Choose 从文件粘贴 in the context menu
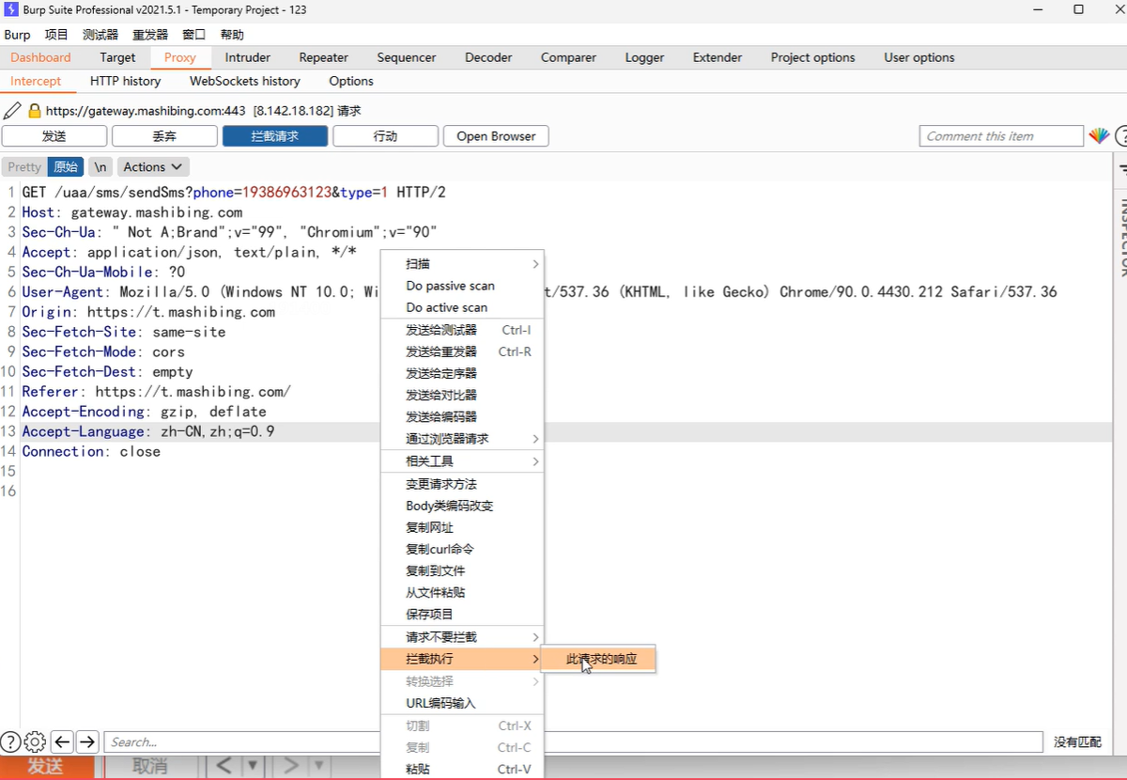 pos(462,592)
